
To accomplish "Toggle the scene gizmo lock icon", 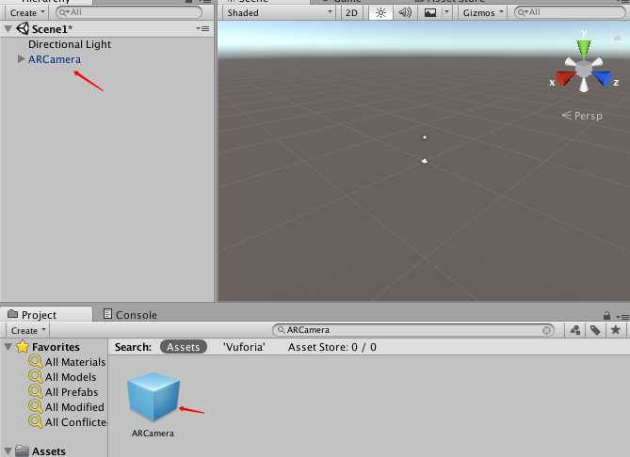I will tap(617, 37).
